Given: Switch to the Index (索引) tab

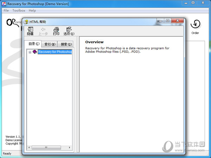Looking at the screenshot, I should click(x=50, y=44).
